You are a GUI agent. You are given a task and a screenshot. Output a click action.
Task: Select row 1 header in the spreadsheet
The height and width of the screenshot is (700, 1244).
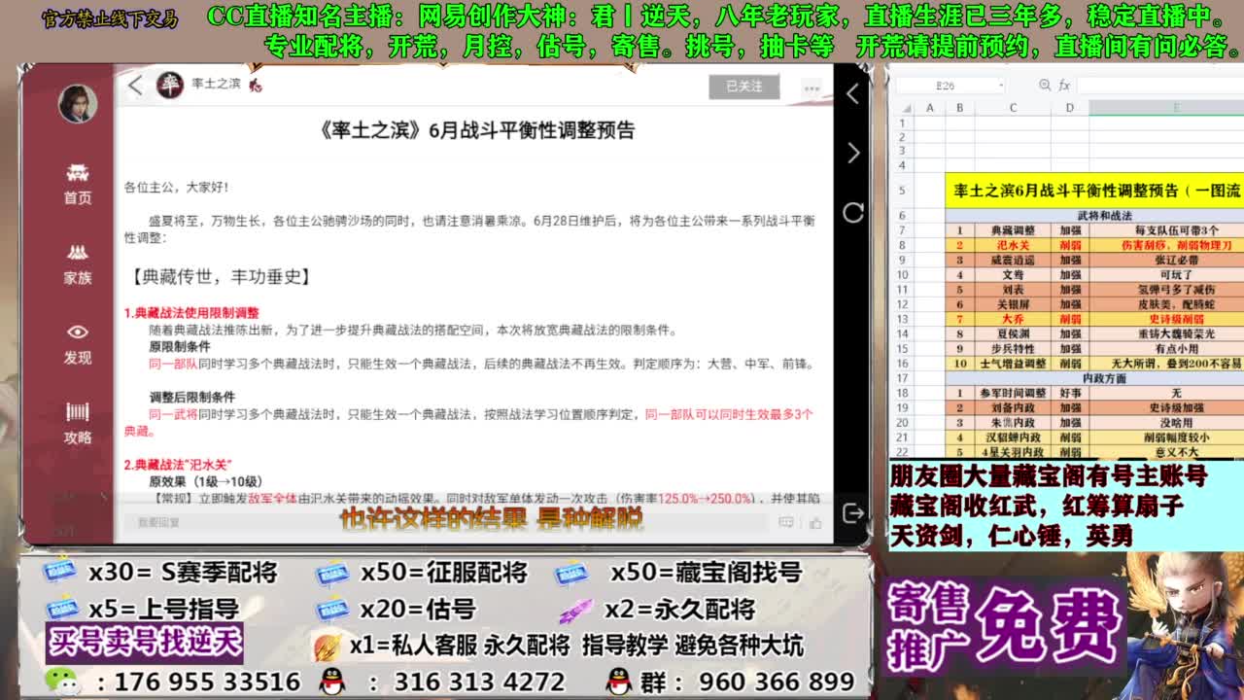[x=902, y=122]
